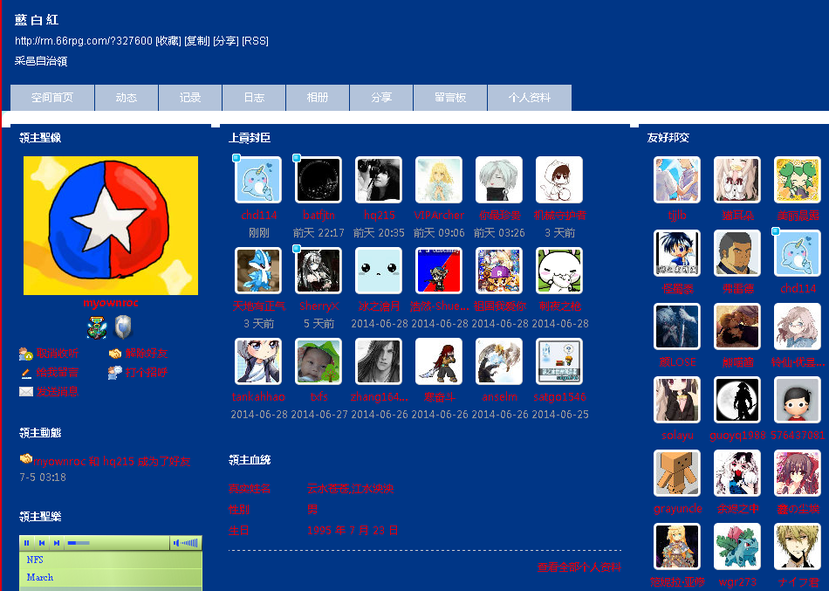Click the zhang164... username link
Screen dimensions: 829x591
point(379,397)
